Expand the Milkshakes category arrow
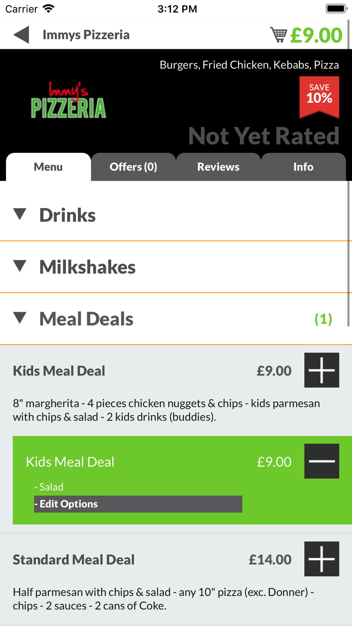This screenshot has width=352, height=626. (20, 266)
